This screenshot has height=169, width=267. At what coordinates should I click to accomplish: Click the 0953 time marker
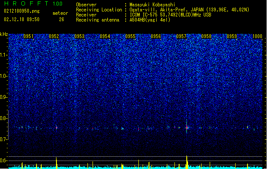tap(79, 36)
